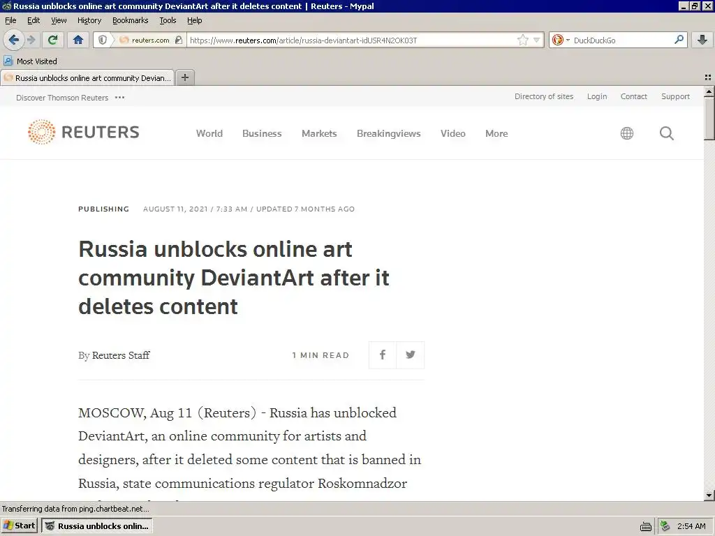Click the Forward arrow button

click(x=31, y=40)
